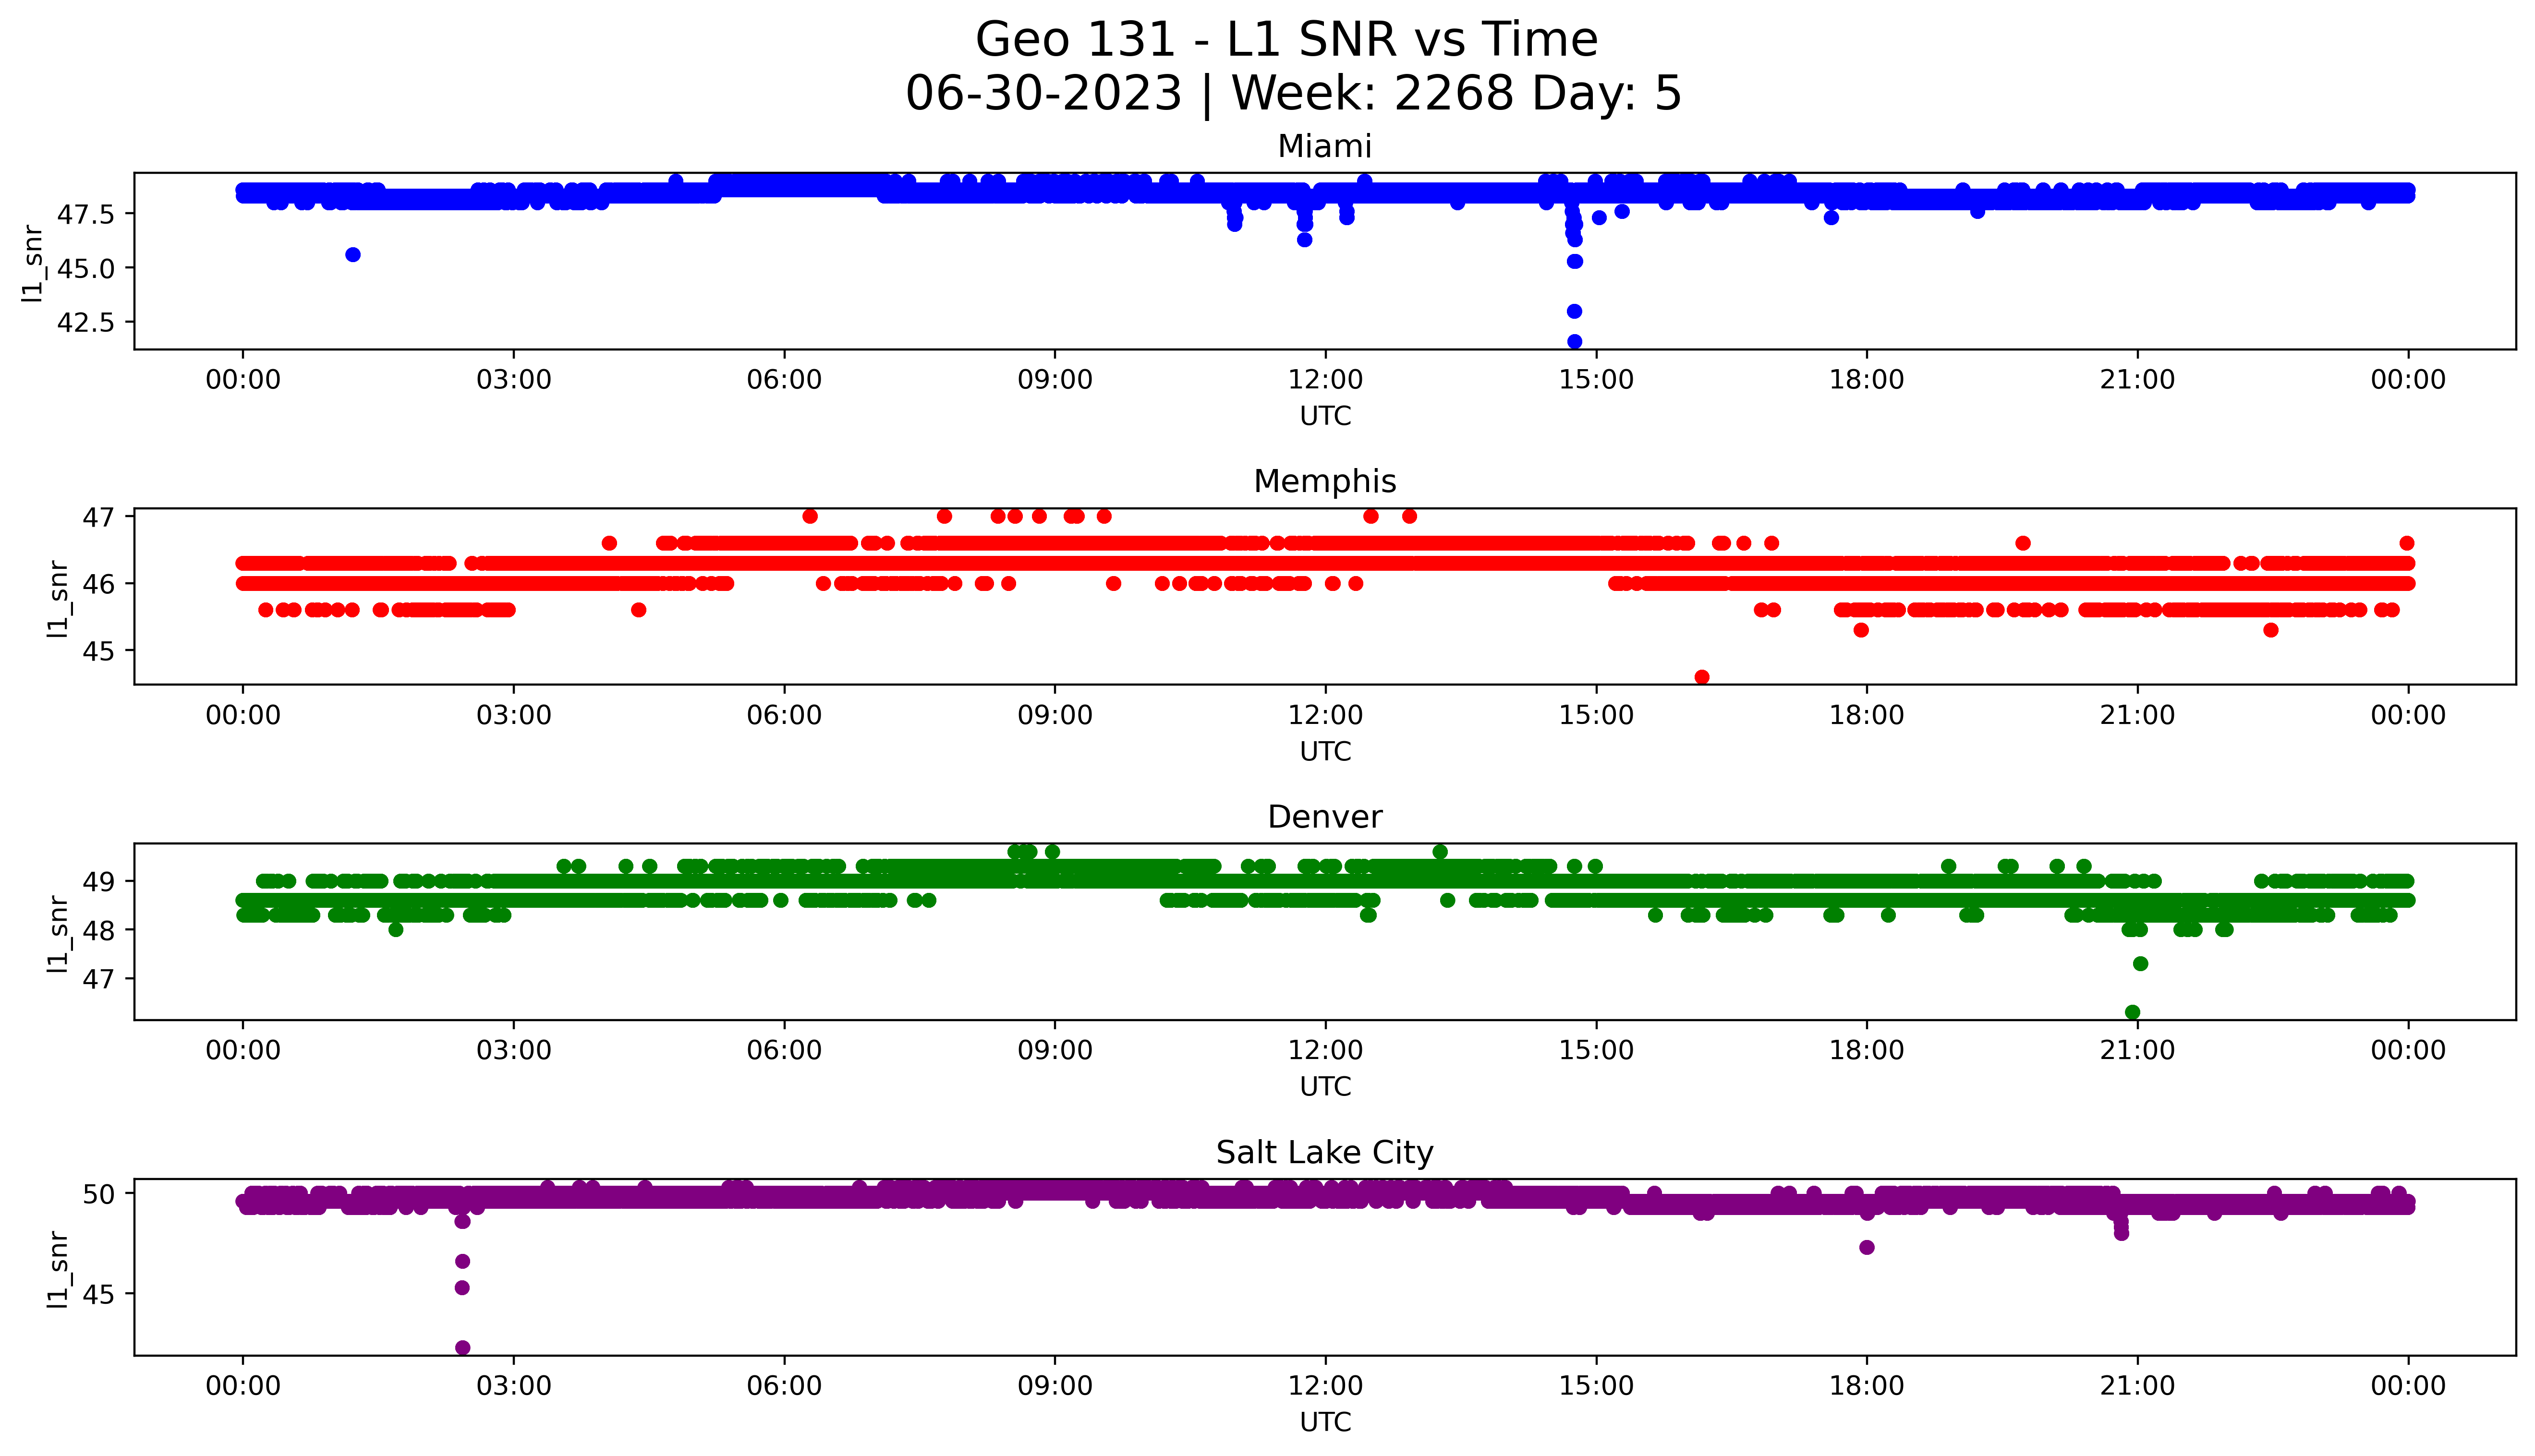Click the 09:00 x-tick on Denver plot
The image size is (2535, 1456).
click(x=1055, y=1050)
